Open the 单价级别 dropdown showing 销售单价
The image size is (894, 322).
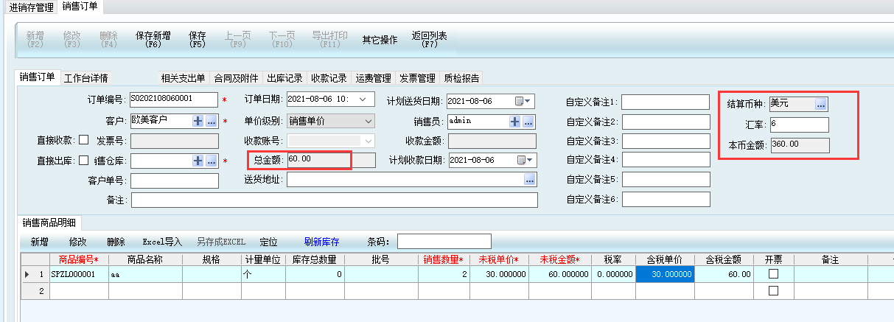(369, 121)
